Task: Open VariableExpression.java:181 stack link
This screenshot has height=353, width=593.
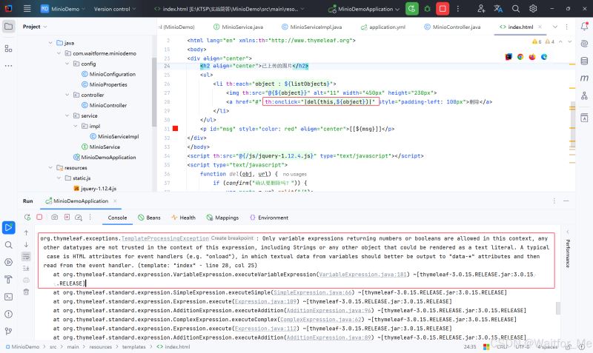Action: (x=362, y=275)
